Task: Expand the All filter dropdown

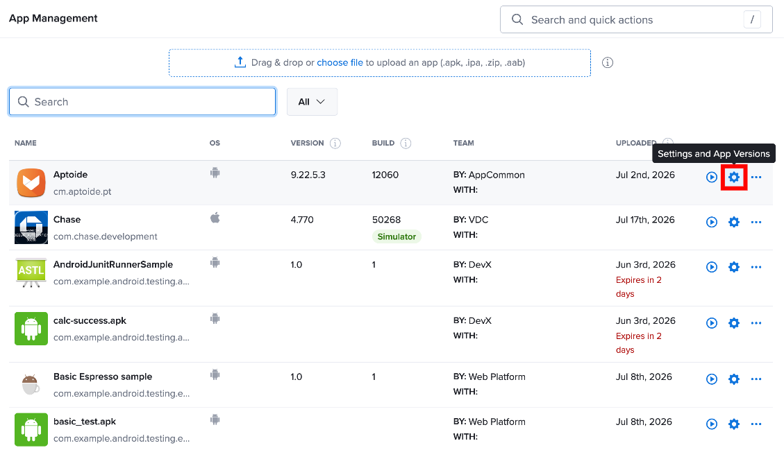Action: click(312, 102)
